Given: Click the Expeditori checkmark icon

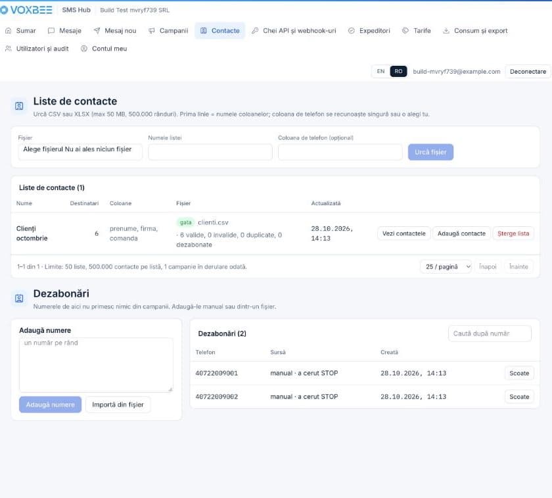Looking at the screenshot, I should 352,31.
